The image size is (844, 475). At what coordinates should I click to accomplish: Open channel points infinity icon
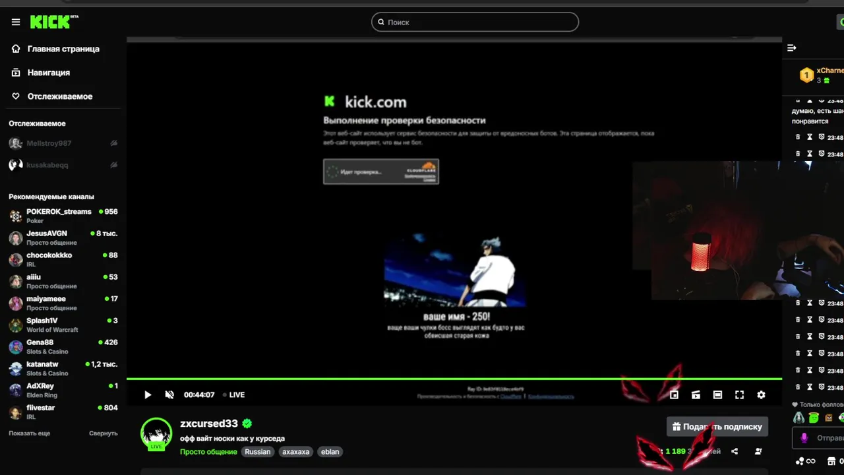(811, 461)
